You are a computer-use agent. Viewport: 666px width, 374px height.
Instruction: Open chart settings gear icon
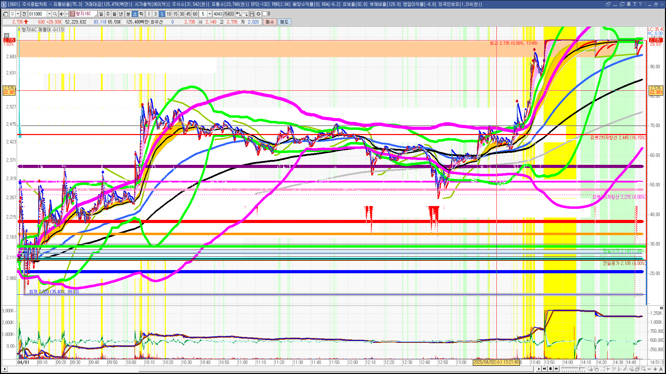(x=258, y=14)
